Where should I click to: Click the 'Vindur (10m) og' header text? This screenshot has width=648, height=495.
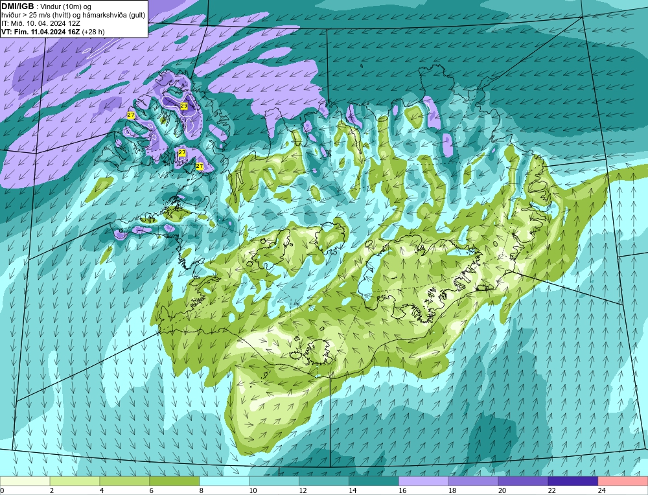coord(65,6)
